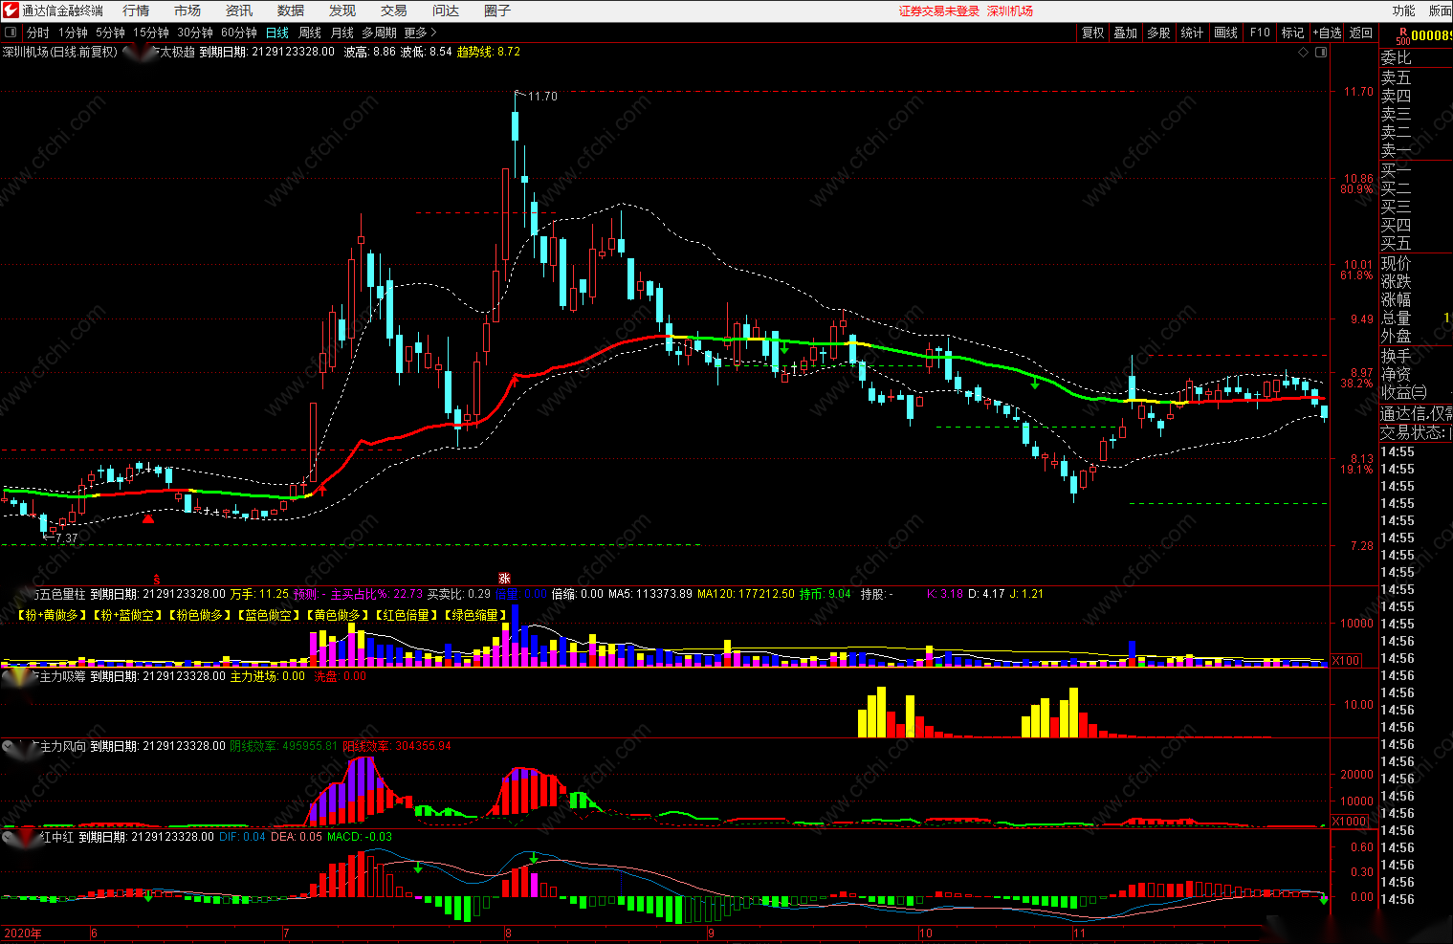
Task: Click the 五色量柱 indicator title
Action: point(63,594)
